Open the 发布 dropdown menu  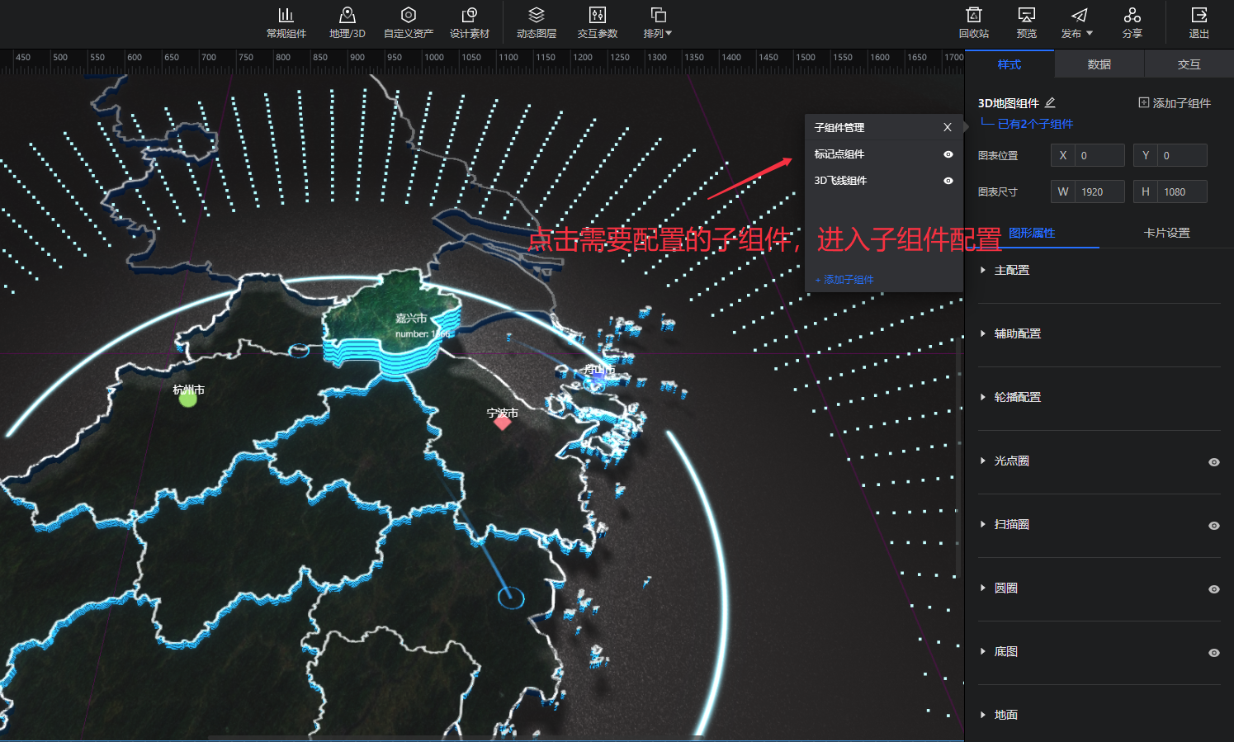click(1077, 23)
